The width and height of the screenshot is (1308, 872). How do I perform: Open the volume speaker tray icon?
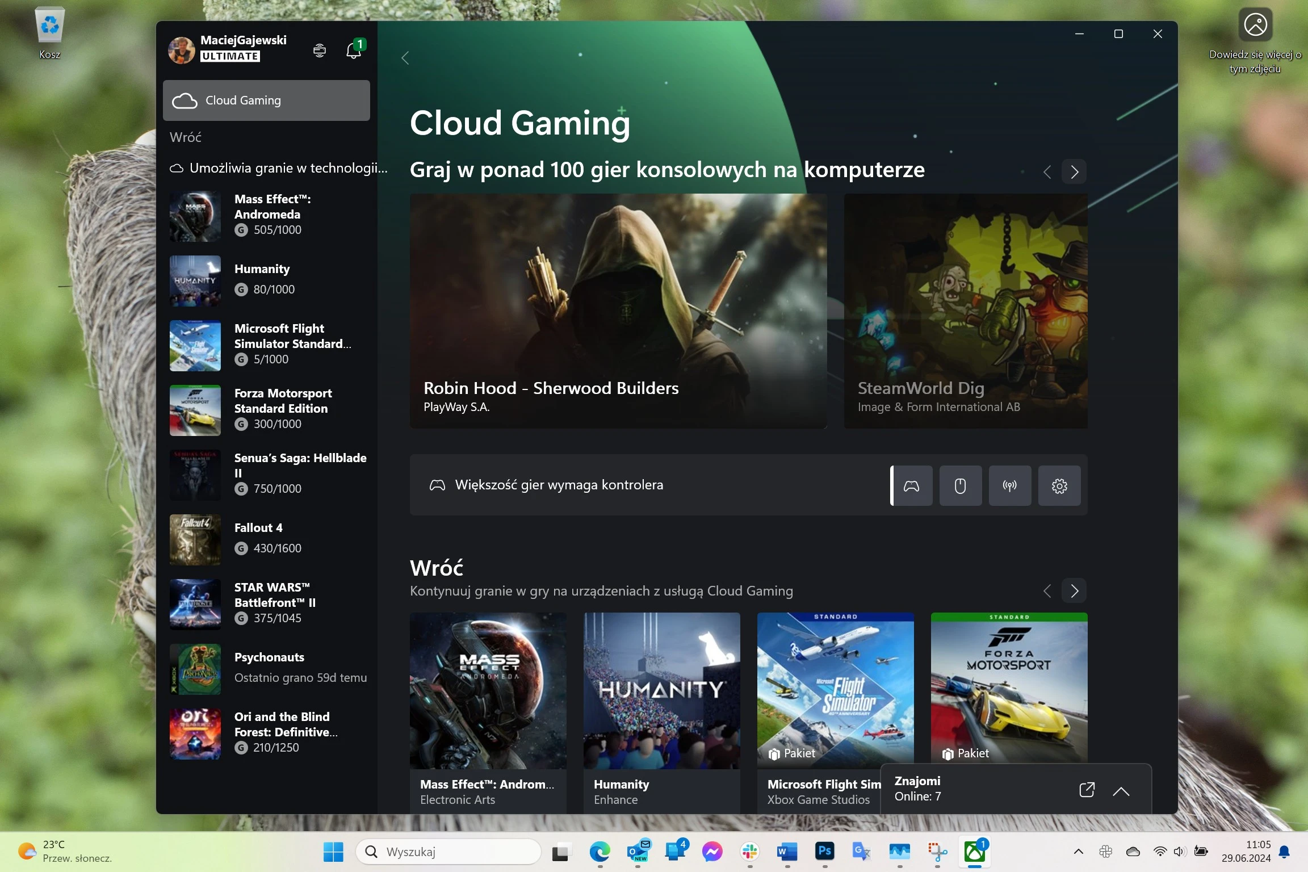click(x=1180, y=852)
